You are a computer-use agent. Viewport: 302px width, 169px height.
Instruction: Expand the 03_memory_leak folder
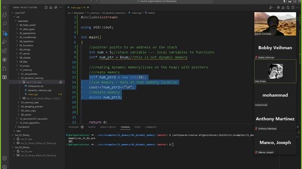coord(18,102)
